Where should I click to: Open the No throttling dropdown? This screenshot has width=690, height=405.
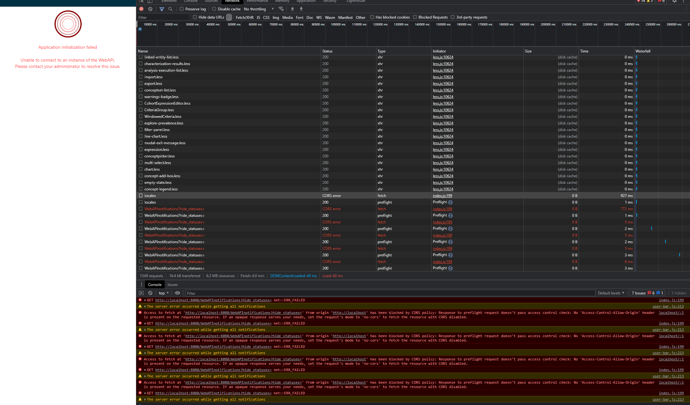[259, 9]
